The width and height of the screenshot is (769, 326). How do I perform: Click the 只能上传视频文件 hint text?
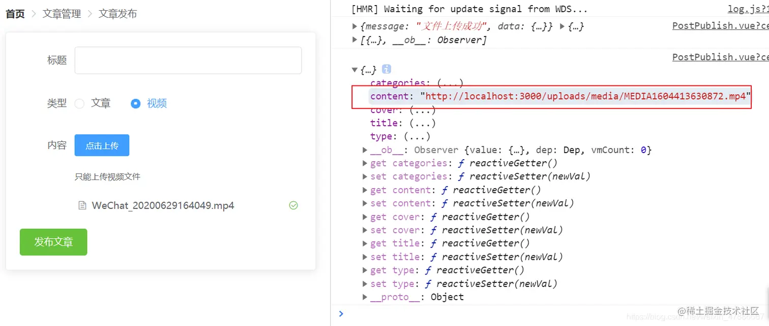pos(107,177)
